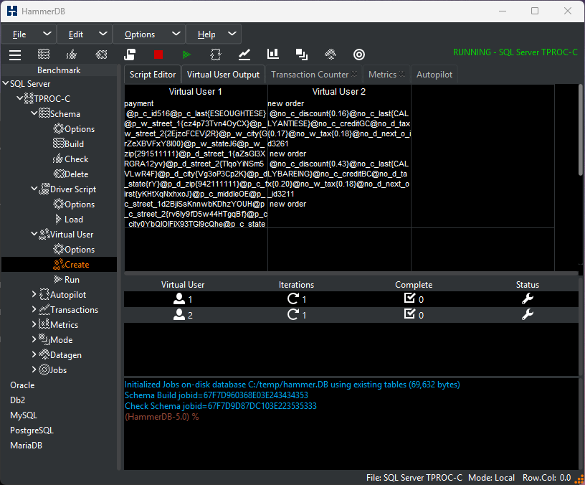Screen dimensions: 585x485
Task: Open the Edit menu
Action: point(85,34)
